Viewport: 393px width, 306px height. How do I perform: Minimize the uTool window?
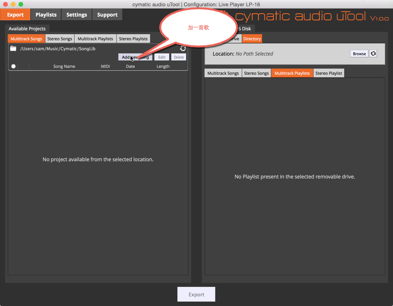(x=13, y=4)
